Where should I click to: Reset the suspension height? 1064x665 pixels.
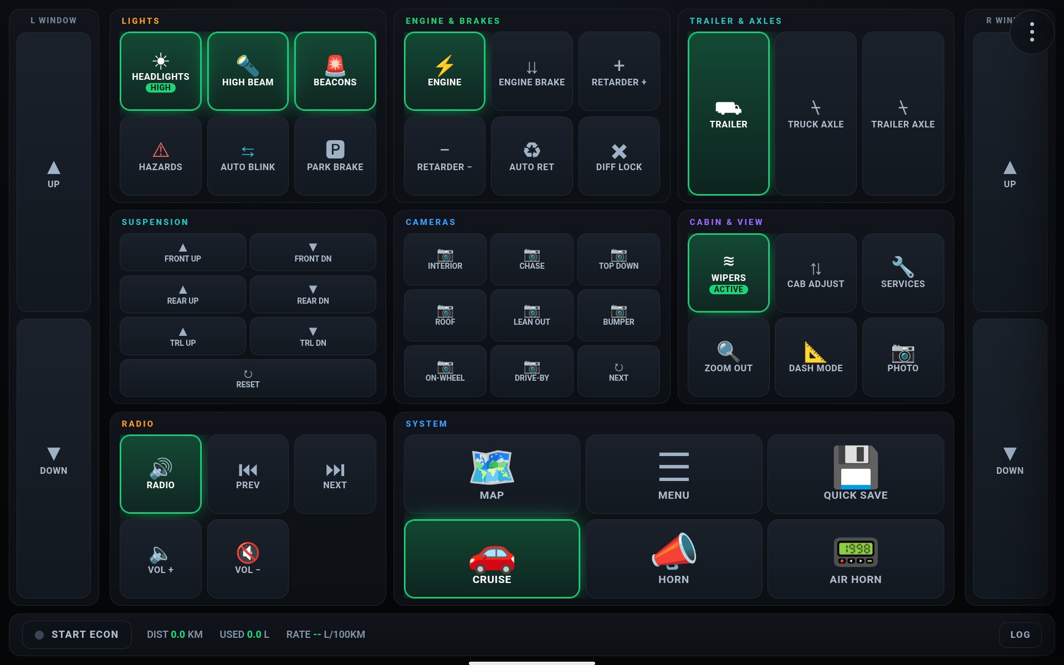click(248, 378)
